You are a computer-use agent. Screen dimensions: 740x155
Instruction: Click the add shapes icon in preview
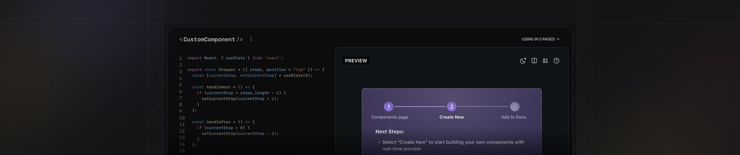pyautogui.click(x=545, y=60)
